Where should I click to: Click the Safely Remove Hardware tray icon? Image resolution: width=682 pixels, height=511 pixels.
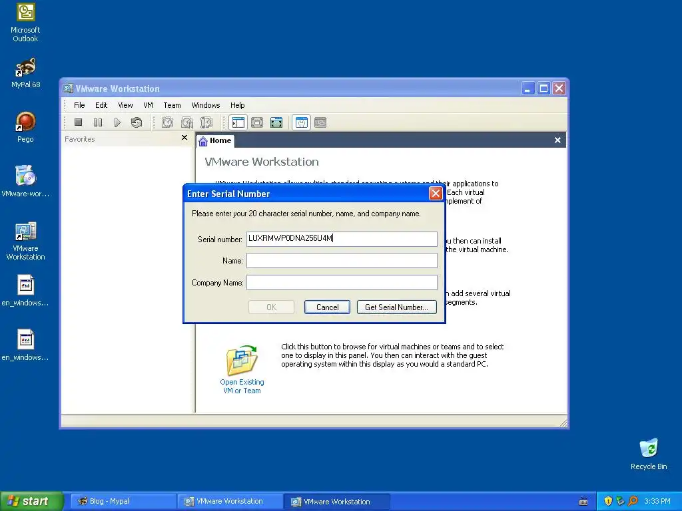620,501
